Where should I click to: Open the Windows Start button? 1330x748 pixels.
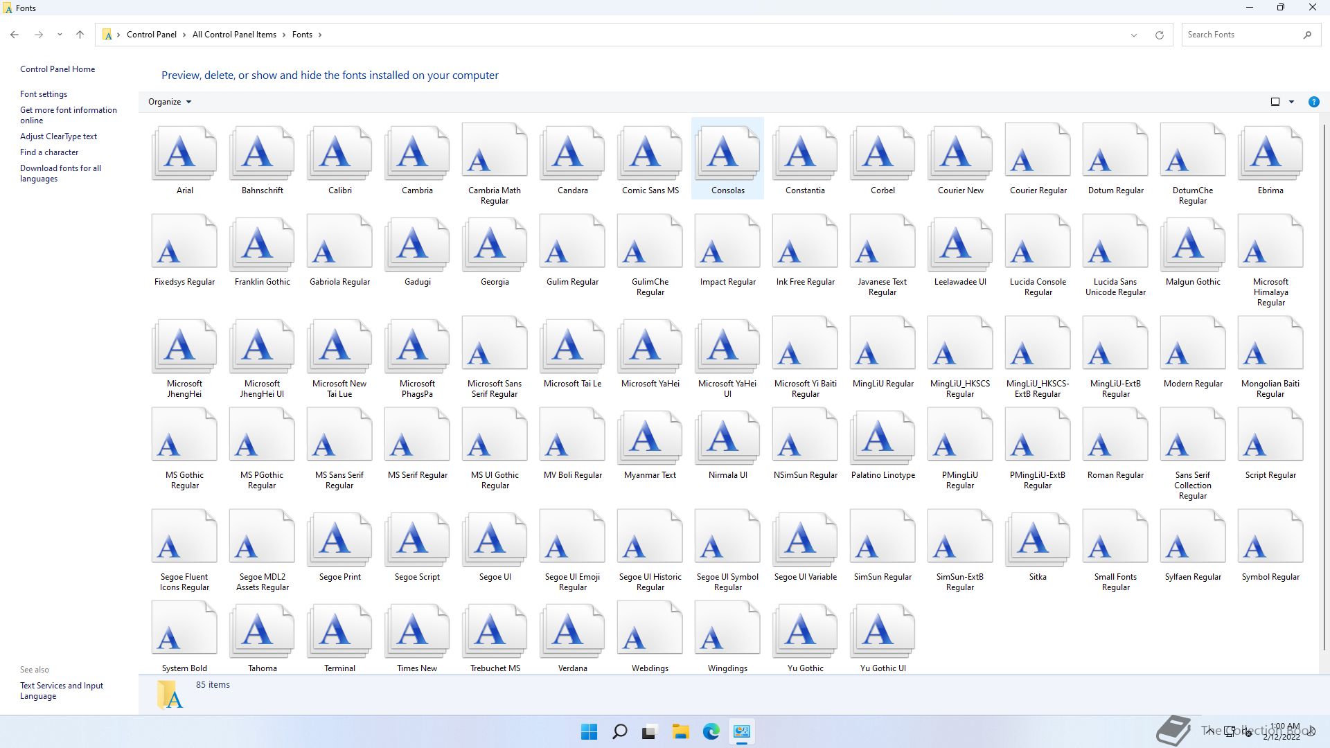[x=589, y=731]
